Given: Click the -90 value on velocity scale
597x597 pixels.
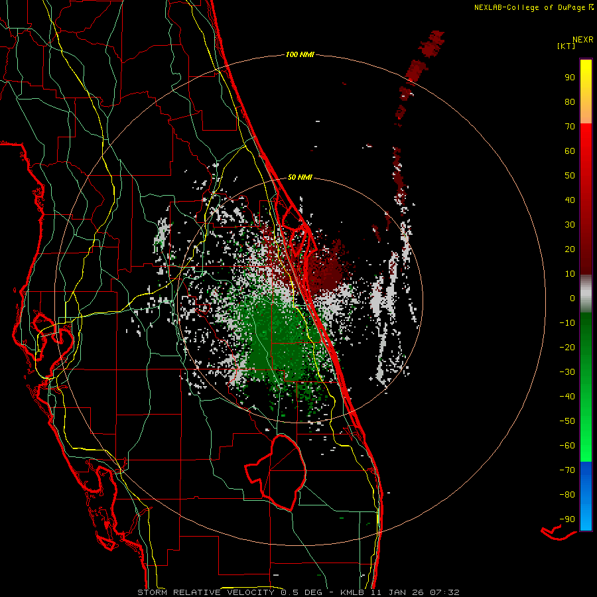Looking at the screenshot, I should point(567,519).
